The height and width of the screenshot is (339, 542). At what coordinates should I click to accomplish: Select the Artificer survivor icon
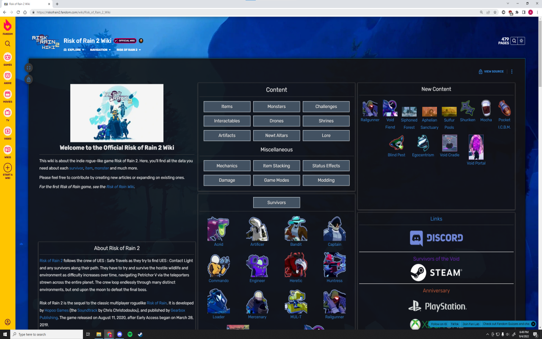point(257,229)
